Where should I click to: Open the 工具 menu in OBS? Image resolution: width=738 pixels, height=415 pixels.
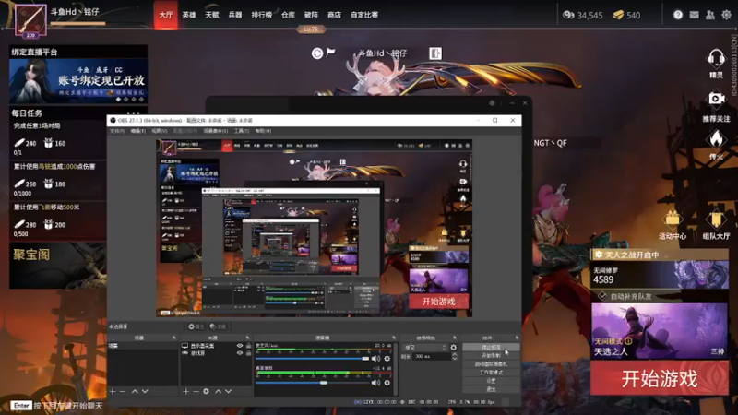coord(242,131)
